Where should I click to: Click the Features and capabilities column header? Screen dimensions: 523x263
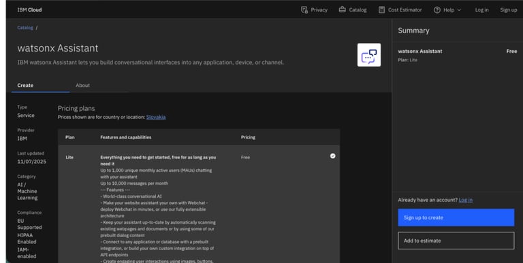click(126, 137)
